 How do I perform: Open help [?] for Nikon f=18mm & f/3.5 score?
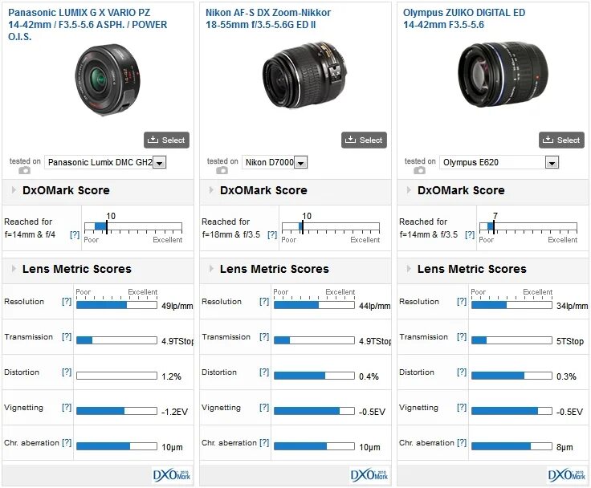pyautogui.click(x=272, y=234)
